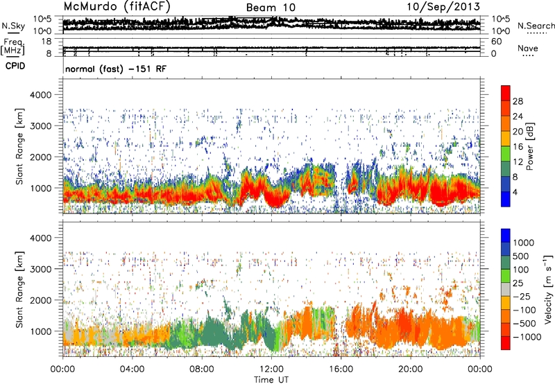This screenshot has width=555, height=384.
Task: Click the 10/Sep/2013 date label
Action: point(443,7)
